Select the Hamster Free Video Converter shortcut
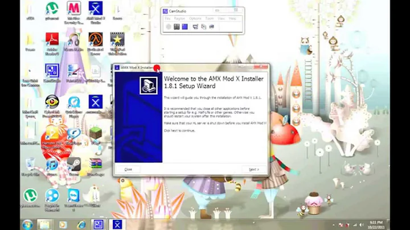410x230 pixels. point(52,138)
